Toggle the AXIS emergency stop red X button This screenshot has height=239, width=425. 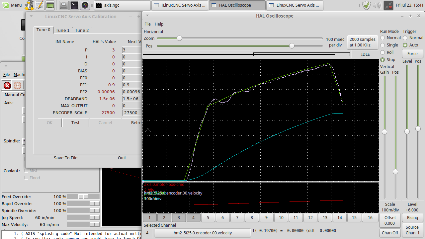(x=7, y=86)
